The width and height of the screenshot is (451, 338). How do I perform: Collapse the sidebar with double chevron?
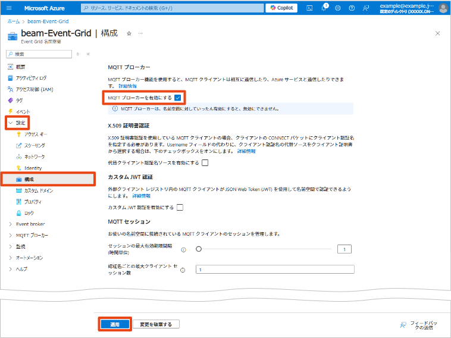click(88, 54)
